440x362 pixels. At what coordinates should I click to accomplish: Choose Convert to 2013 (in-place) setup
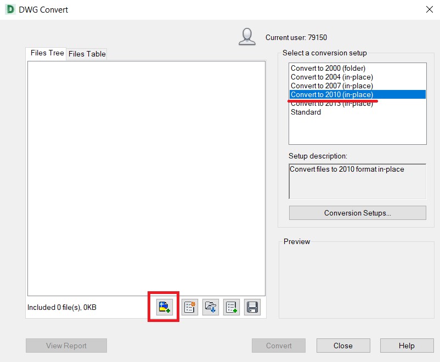click(331, 104)
